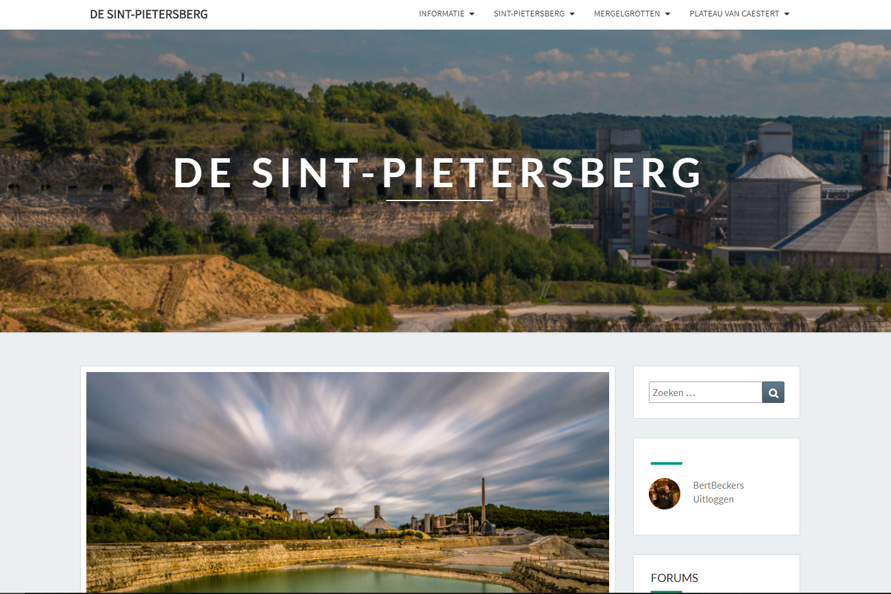
Task: Click the user profile widget panel
Action: click(716, 486)
